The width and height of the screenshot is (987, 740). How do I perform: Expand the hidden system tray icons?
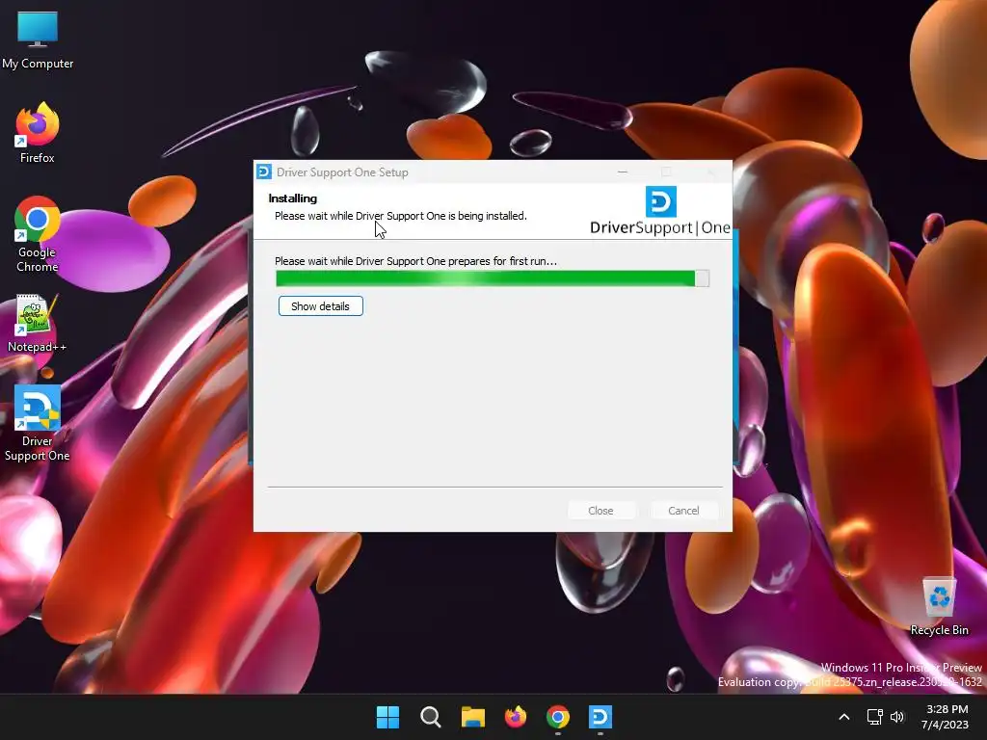click(x=844, y=717)
